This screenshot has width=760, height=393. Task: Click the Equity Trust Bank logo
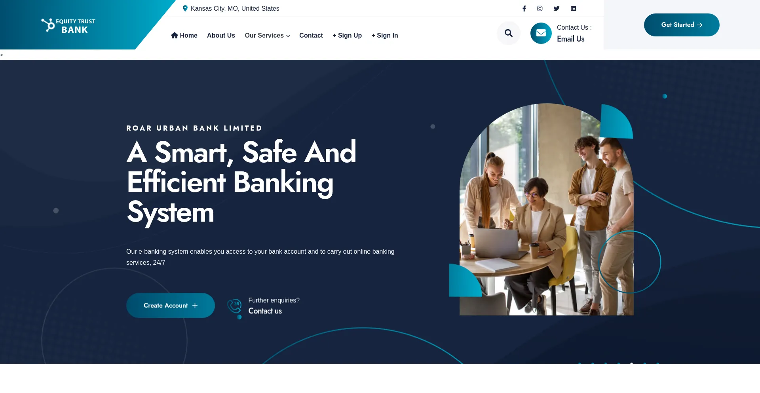[x=68, y=26]
